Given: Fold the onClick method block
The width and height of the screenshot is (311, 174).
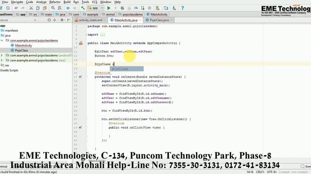Looking at the screenshot, I should click(86, 128).
